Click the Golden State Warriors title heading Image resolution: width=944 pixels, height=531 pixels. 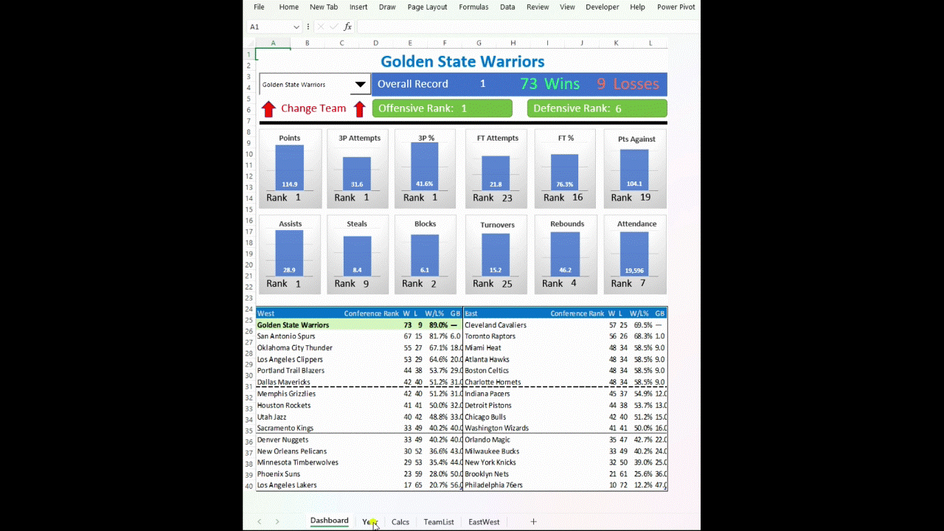point(462,61)
